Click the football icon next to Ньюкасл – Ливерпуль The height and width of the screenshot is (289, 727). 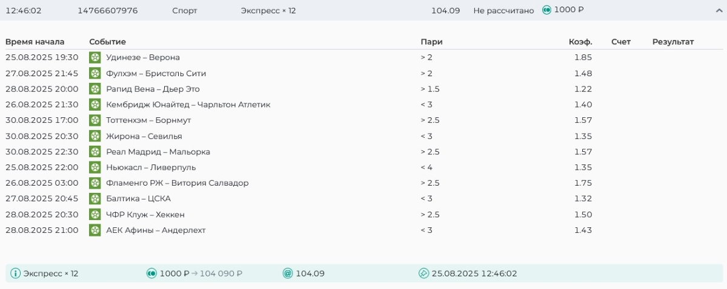pyautogui.click(x=95, y=167)
